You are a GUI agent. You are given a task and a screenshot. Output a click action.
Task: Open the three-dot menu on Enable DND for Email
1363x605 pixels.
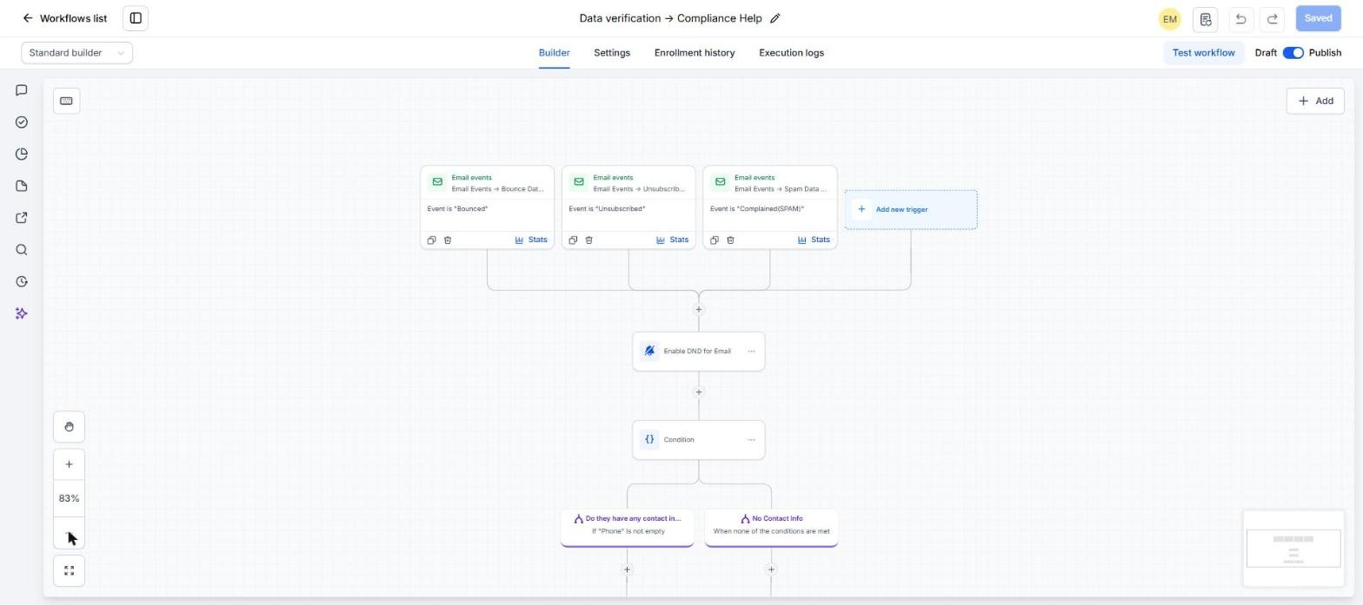point(751,352)
